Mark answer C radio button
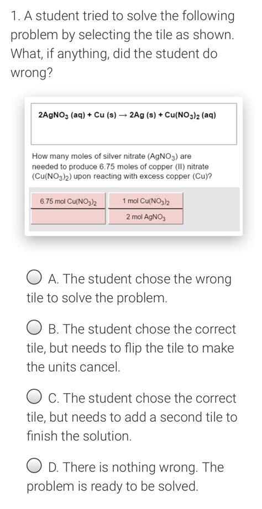Viewport: 262px width, 509px height. 34,398
